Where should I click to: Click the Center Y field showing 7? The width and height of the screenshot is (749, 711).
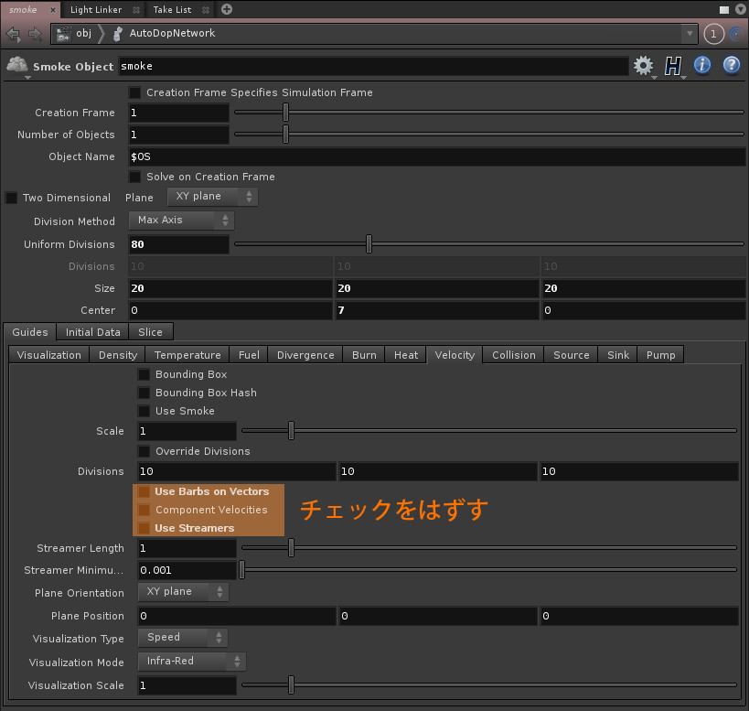pyautogui.click(x=436, y=310)
